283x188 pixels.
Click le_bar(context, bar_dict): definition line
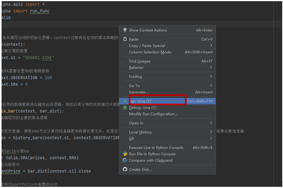33,111
